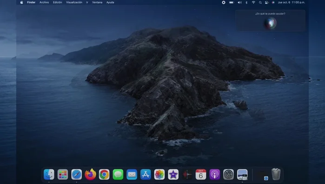The image size is (325, 184).
Task: Open the Visualización menu
Action: point(74,2)
